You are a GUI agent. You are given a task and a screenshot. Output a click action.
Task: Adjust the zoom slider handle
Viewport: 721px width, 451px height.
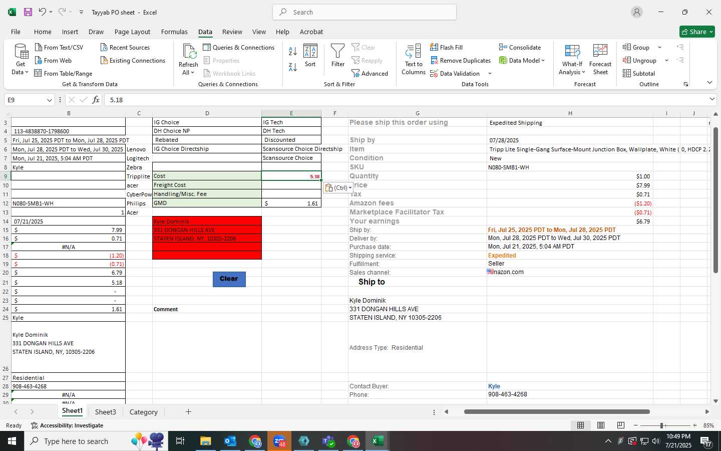click(662, 425)
